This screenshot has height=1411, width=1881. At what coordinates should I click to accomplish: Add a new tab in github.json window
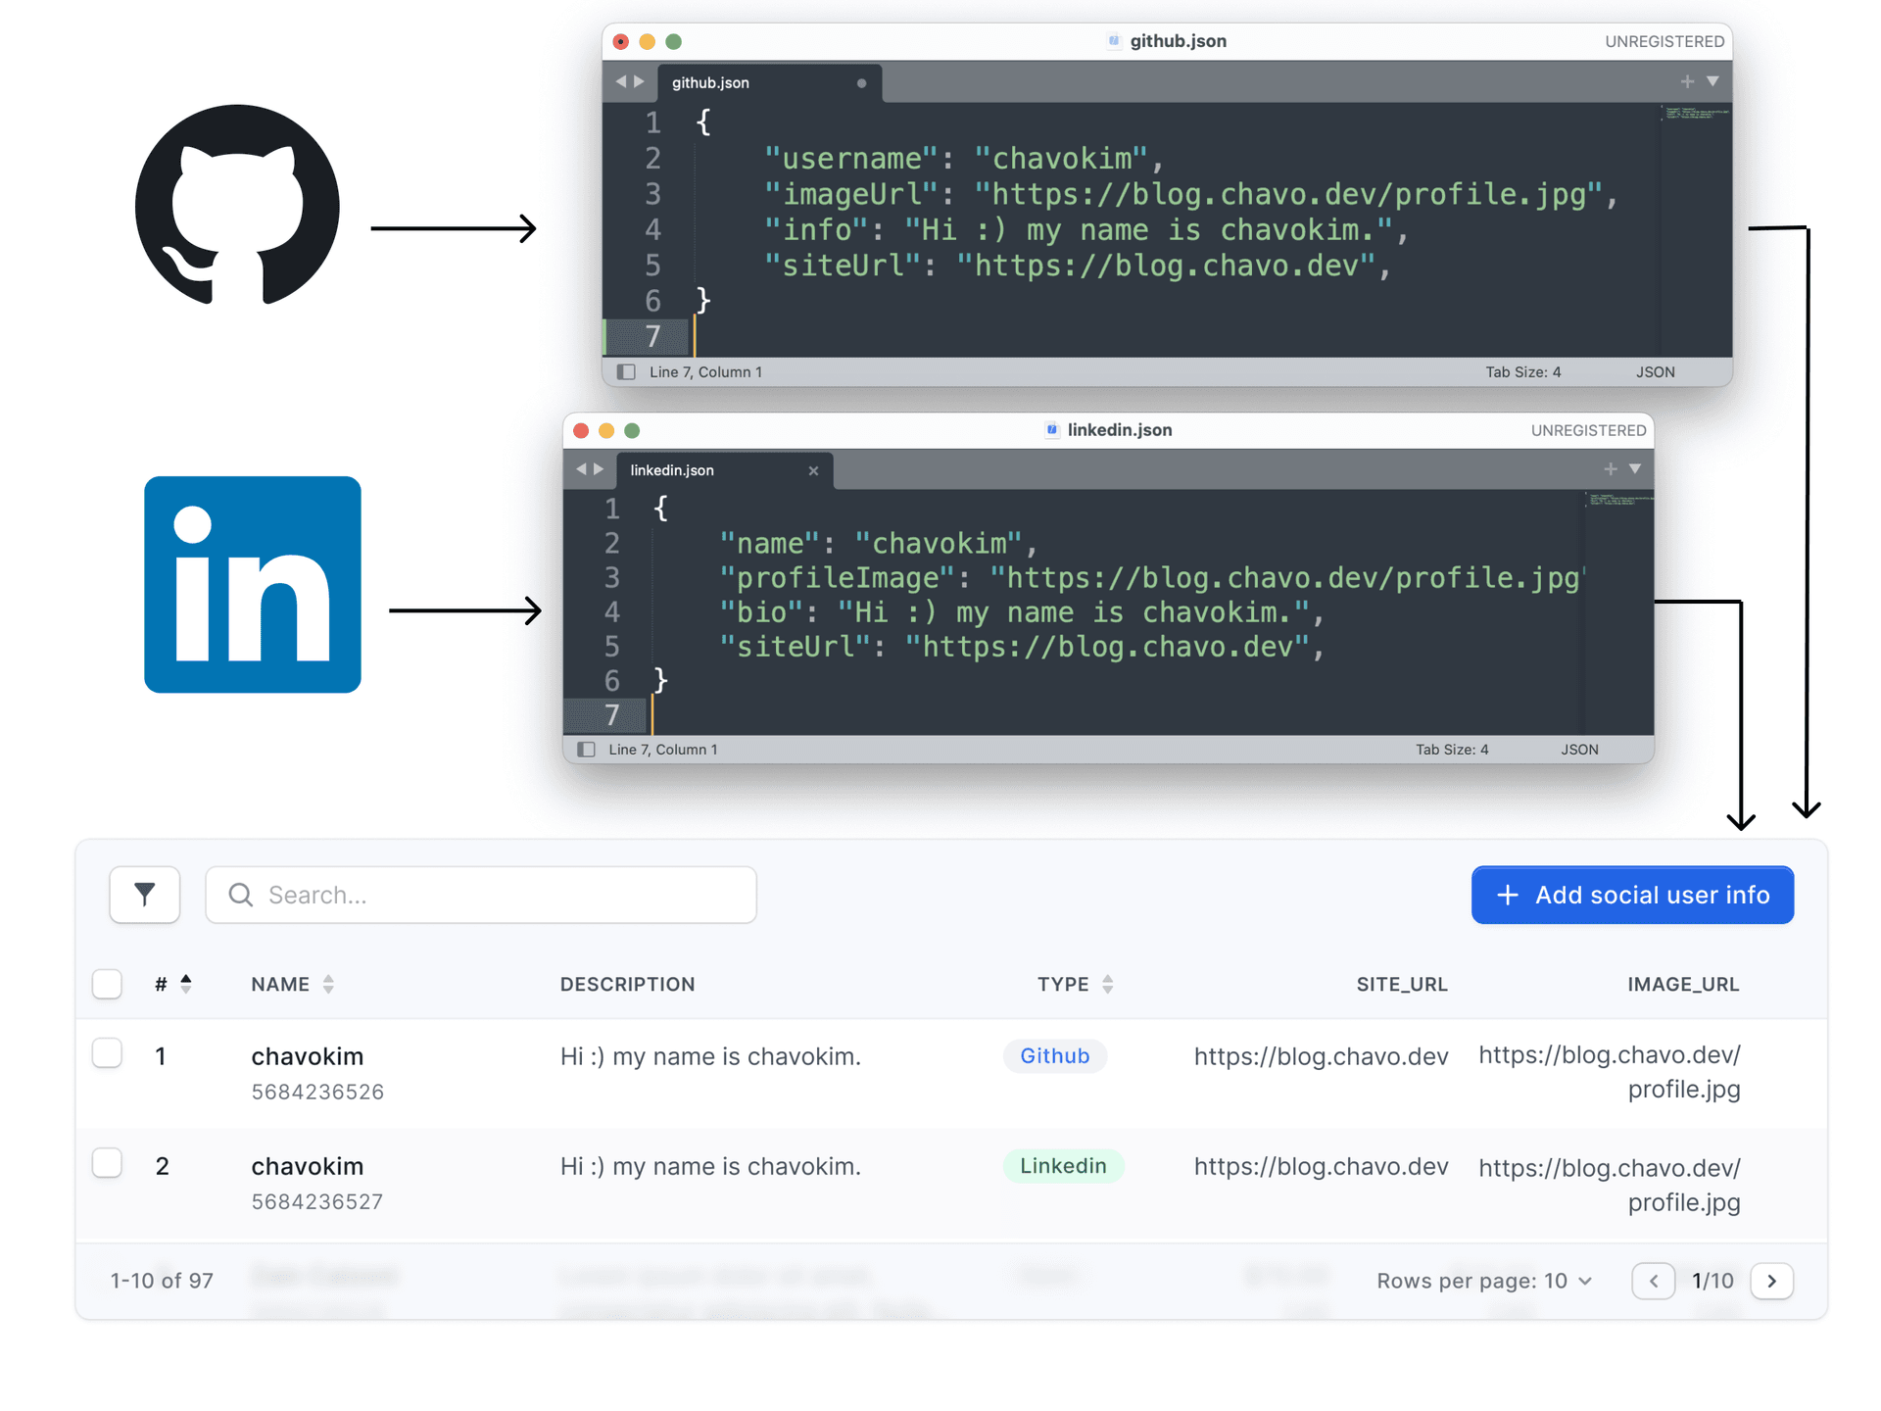[x=1687, y=81]
